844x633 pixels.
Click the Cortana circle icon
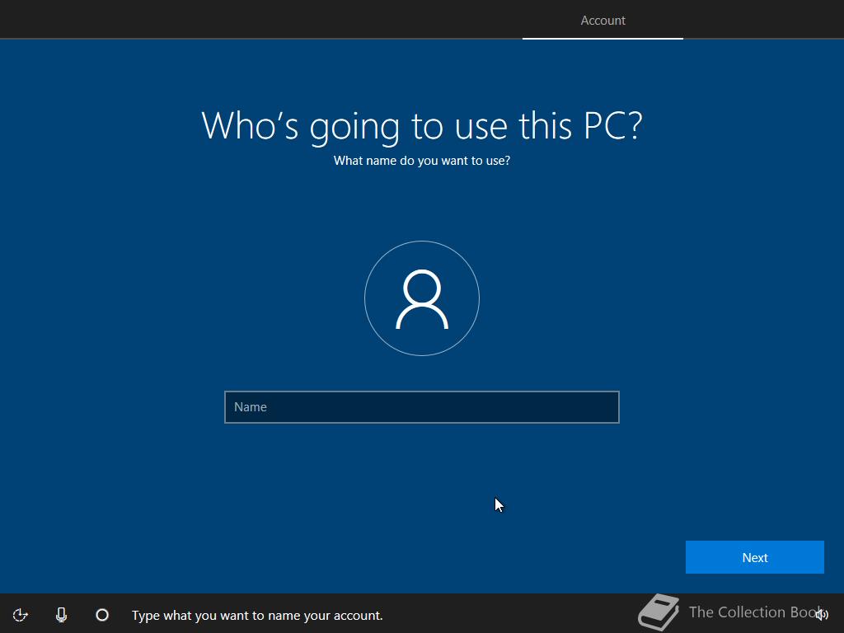[102, 615]
